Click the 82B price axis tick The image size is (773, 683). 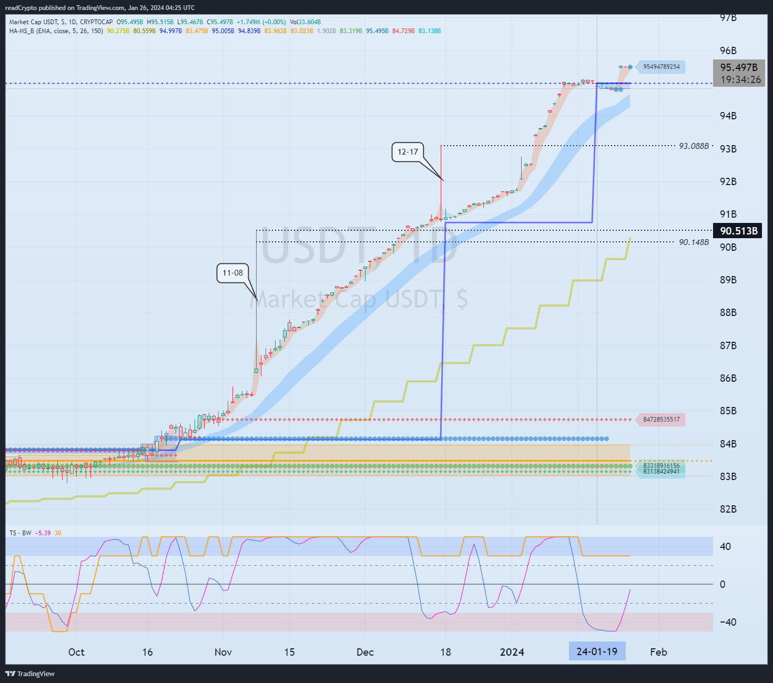(x=728, y=509)
